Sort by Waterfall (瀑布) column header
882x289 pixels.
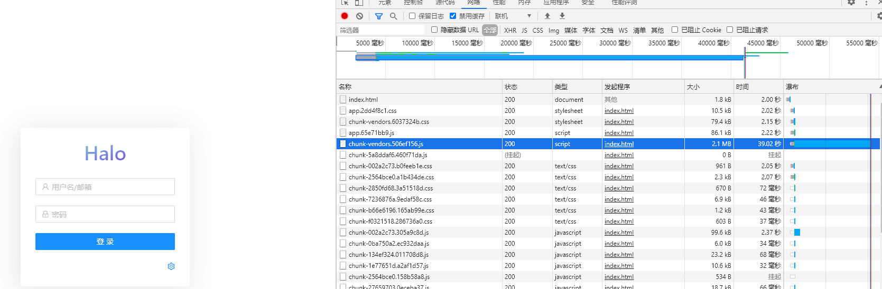(832, 86)
